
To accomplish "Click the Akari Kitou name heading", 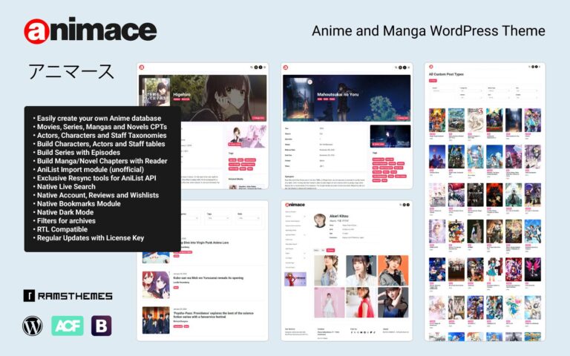I will point(338,216).
